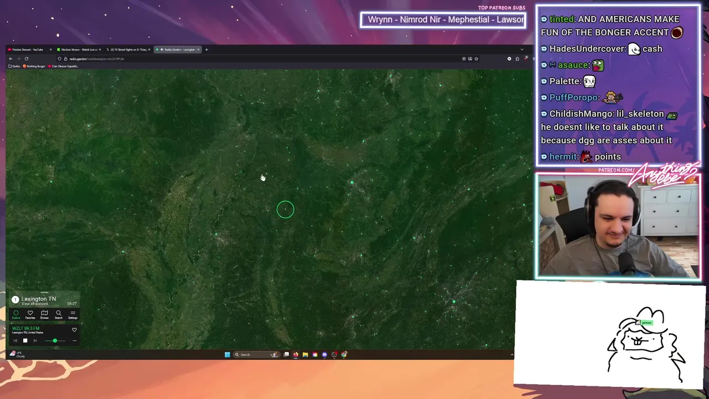This screenshot has width=709, height=399.
Task: Click View all stations link
Action: click(35, 304)
